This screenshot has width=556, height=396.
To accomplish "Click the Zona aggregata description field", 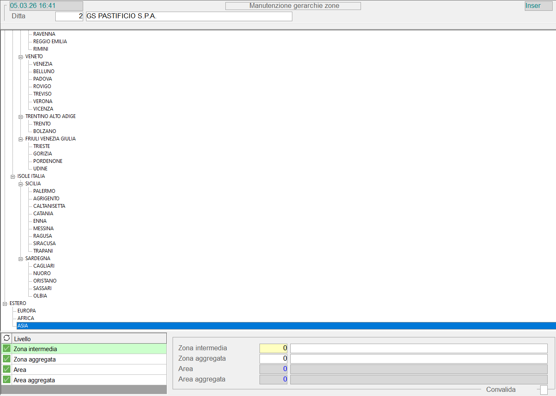I will tap(418, 359).
